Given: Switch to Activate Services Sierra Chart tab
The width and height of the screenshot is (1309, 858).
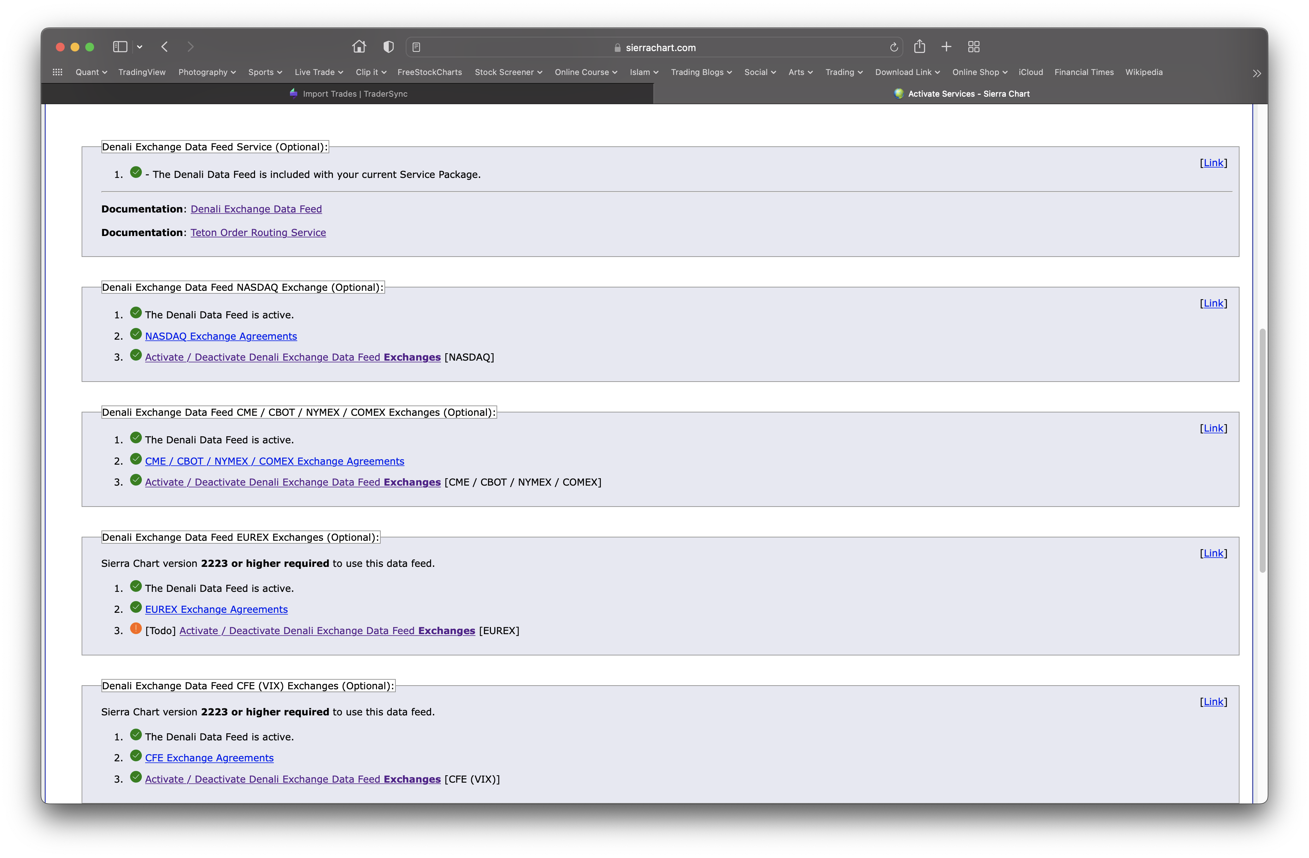Looking at the screenshot, I should pyautogui.click(x=960, y=94).
